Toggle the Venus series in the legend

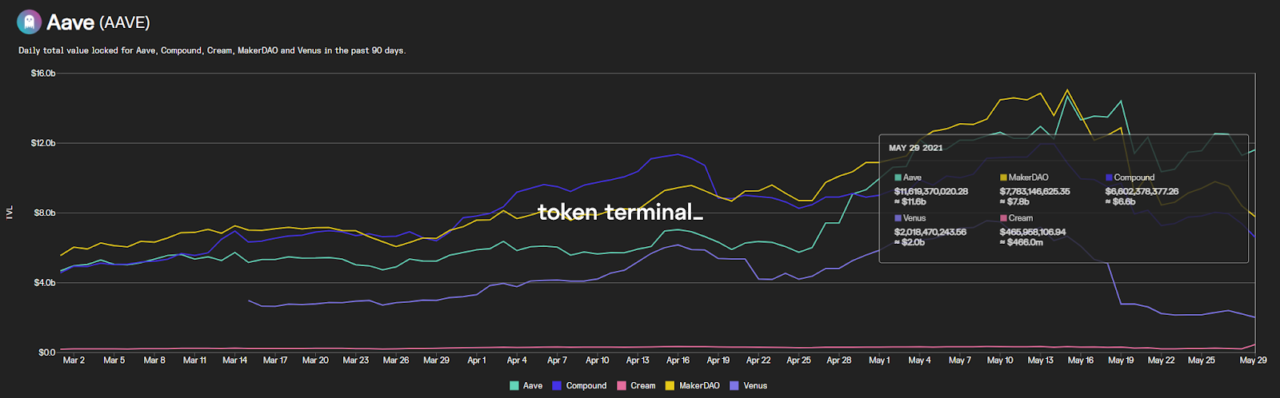(748, 385)
